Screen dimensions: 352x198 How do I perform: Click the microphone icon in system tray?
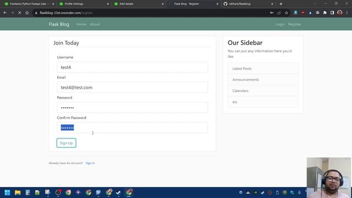(x=299, y=193)
